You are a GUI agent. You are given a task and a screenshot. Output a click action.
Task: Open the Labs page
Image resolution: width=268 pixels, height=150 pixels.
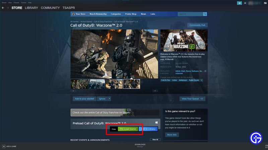tap(153, 14)
